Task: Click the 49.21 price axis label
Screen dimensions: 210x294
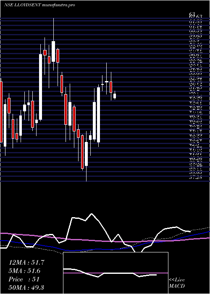Action: pos(195,102)
